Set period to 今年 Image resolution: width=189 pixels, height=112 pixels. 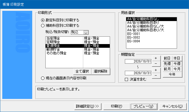click(x=172, y=75)
